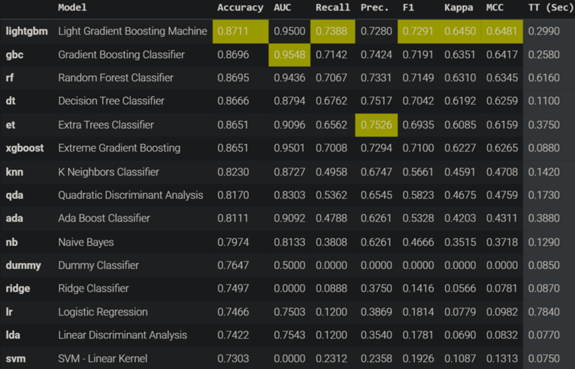Click highlighted MCC value 0.6481
The height and width of the screenshot is (369, 575).
(x=502, y=31)
